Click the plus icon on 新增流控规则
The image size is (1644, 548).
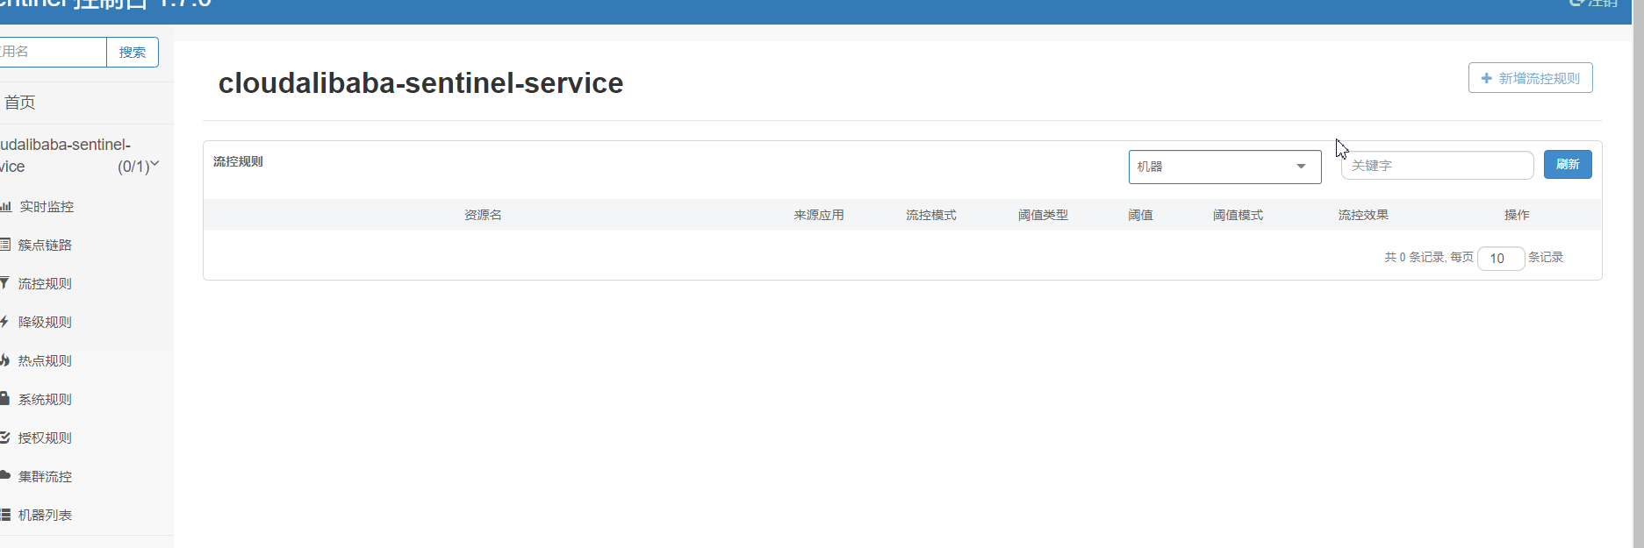click(1486, 78)
